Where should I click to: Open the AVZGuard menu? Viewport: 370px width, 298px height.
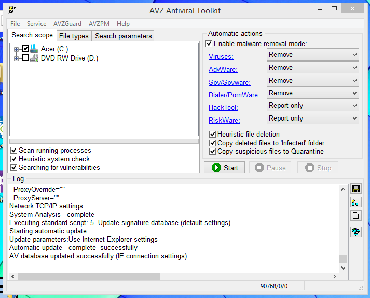point(67,24)
